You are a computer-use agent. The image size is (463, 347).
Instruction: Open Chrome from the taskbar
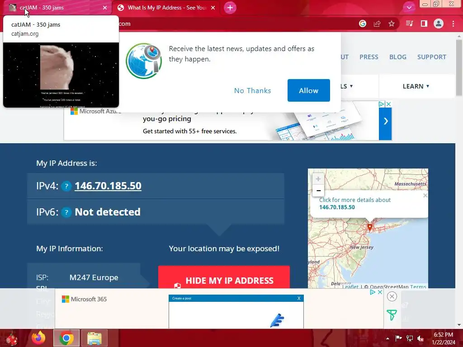coord(66,338)
